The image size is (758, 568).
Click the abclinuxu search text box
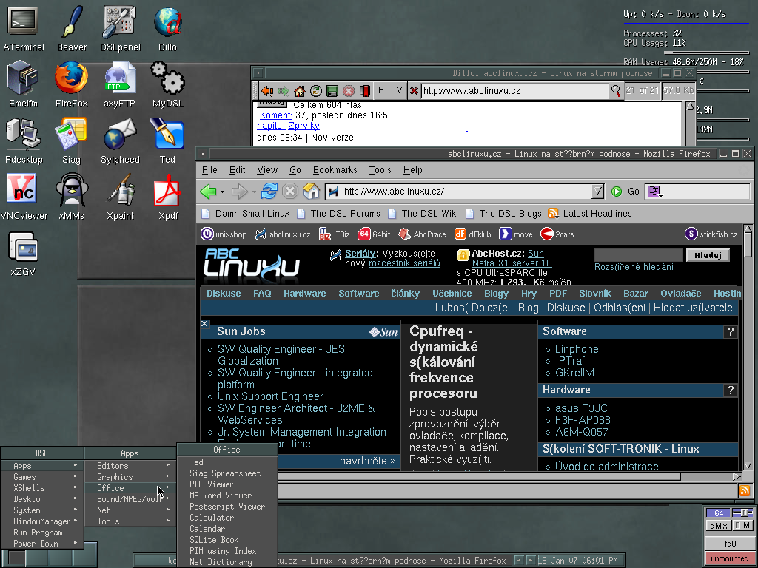click(638, 255)
